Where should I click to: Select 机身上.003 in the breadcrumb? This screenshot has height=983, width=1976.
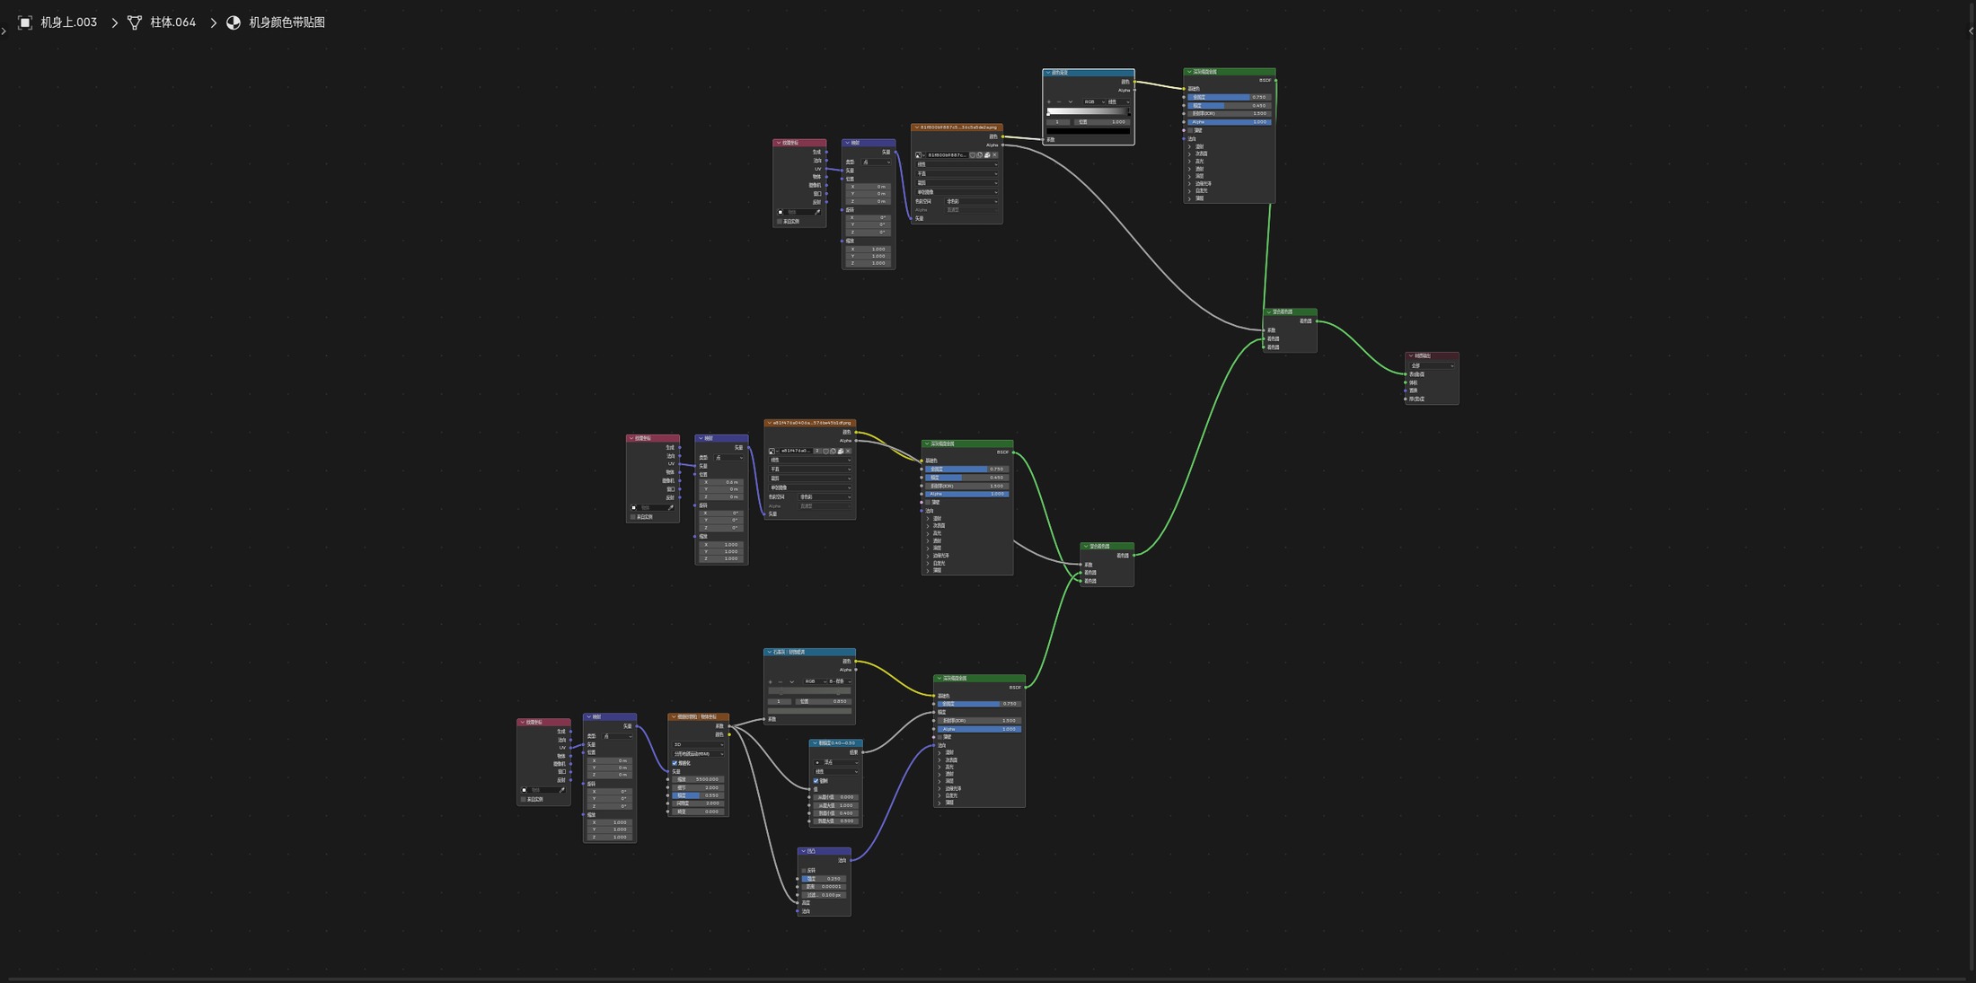pyautogui.click(x=68, y=22)
